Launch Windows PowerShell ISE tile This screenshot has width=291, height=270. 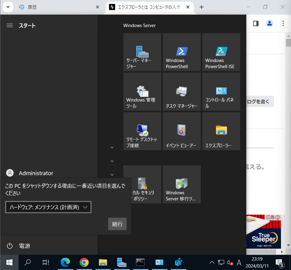pos(221,52)
